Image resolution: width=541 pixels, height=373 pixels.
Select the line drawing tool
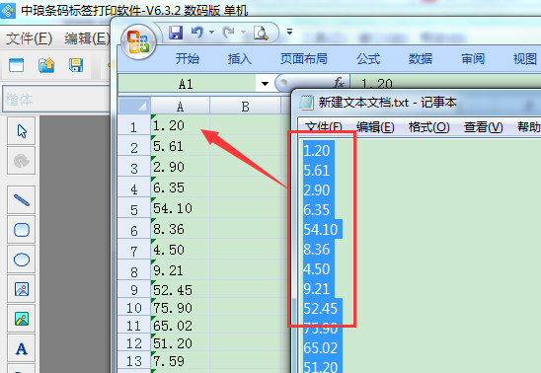coord(22,200)
